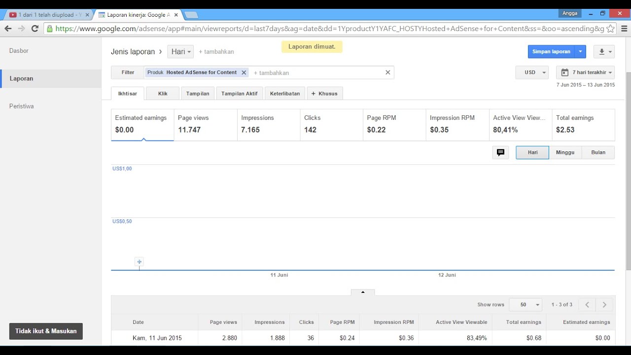Switch chart grouping to Bulan

point(598,153)
